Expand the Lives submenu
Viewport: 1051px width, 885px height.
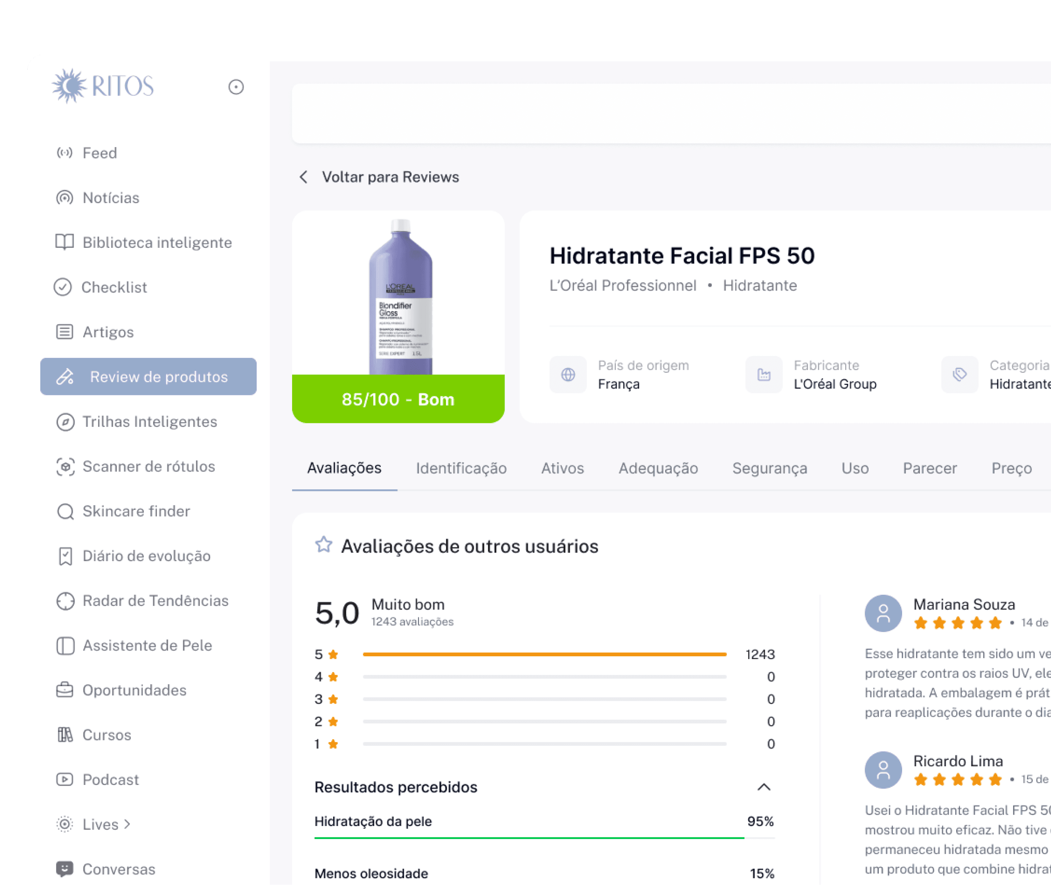(127, 824)
